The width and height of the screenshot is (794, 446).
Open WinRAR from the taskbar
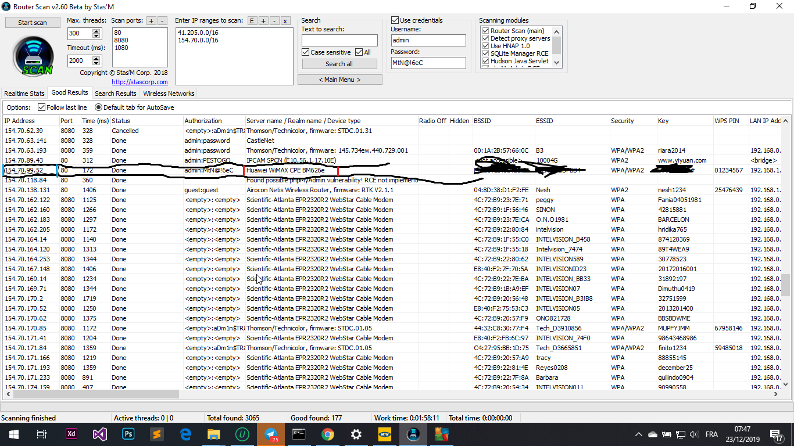coord(441,434)
